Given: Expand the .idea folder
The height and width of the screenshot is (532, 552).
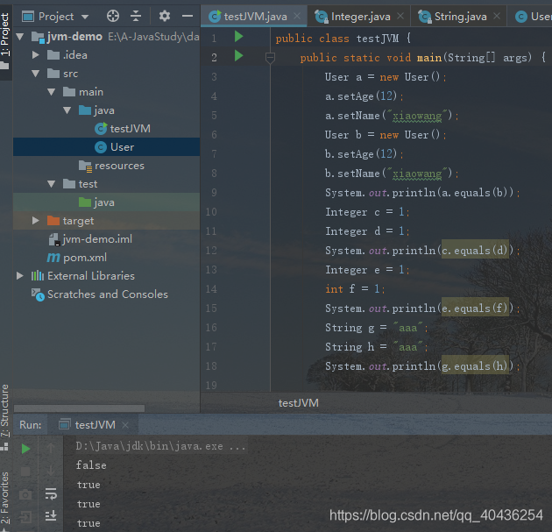Looking at the screenshot, I should tap(36, 54).
